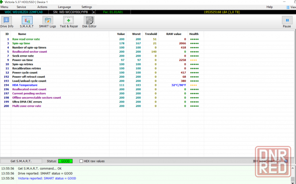This screenshot has height=184, width=296.
Task: Click log line Drive reported: SMART status = GOOD
Action: (45, 173)
